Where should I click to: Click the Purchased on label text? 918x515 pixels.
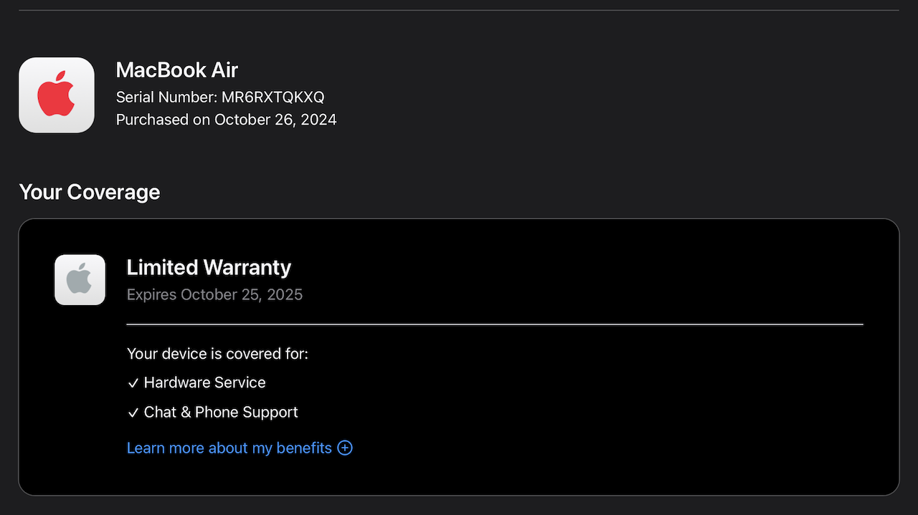point(163,120)
